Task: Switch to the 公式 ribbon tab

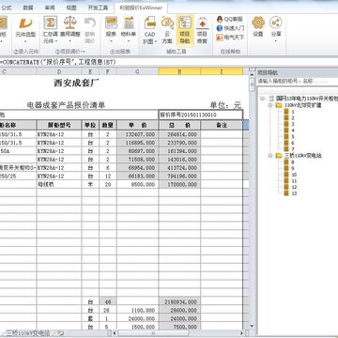Action: click(6, 8)
